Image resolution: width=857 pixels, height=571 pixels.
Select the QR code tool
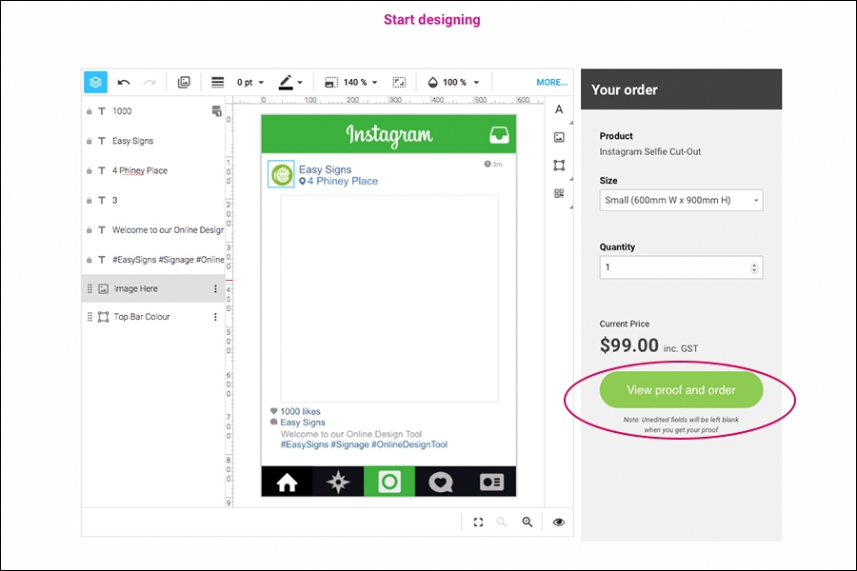559,193
